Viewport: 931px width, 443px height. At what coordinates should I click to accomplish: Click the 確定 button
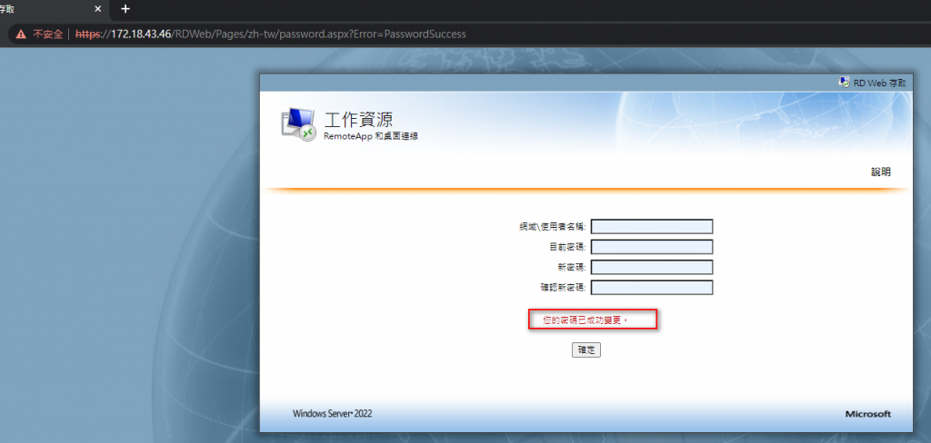586,349
